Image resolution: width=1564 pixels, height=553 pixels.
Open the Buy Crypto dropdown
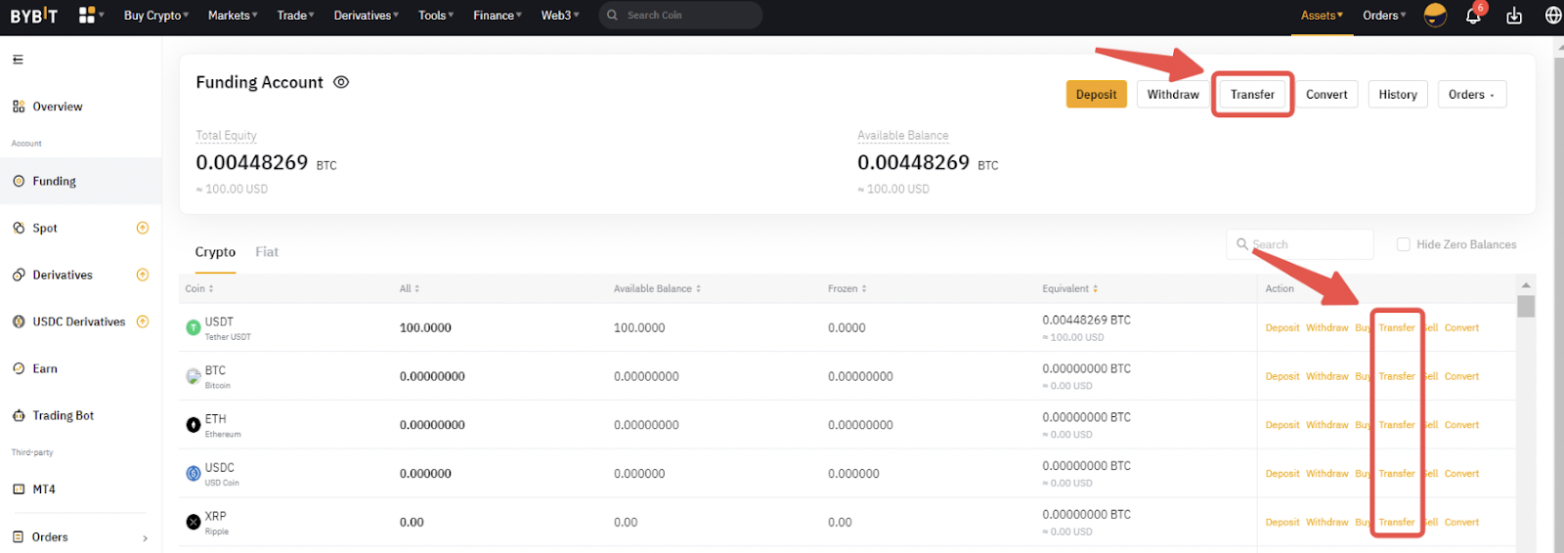click(156, 15)
